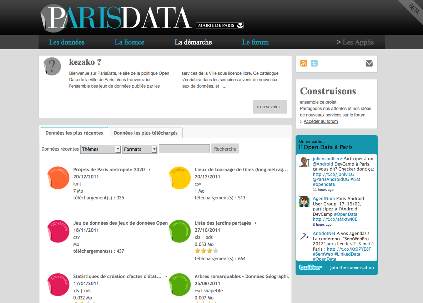The height and width of the screenshot is (303, 423).
Task: Follow the Accéder au forum link
Action: click(x=321, y=121)
